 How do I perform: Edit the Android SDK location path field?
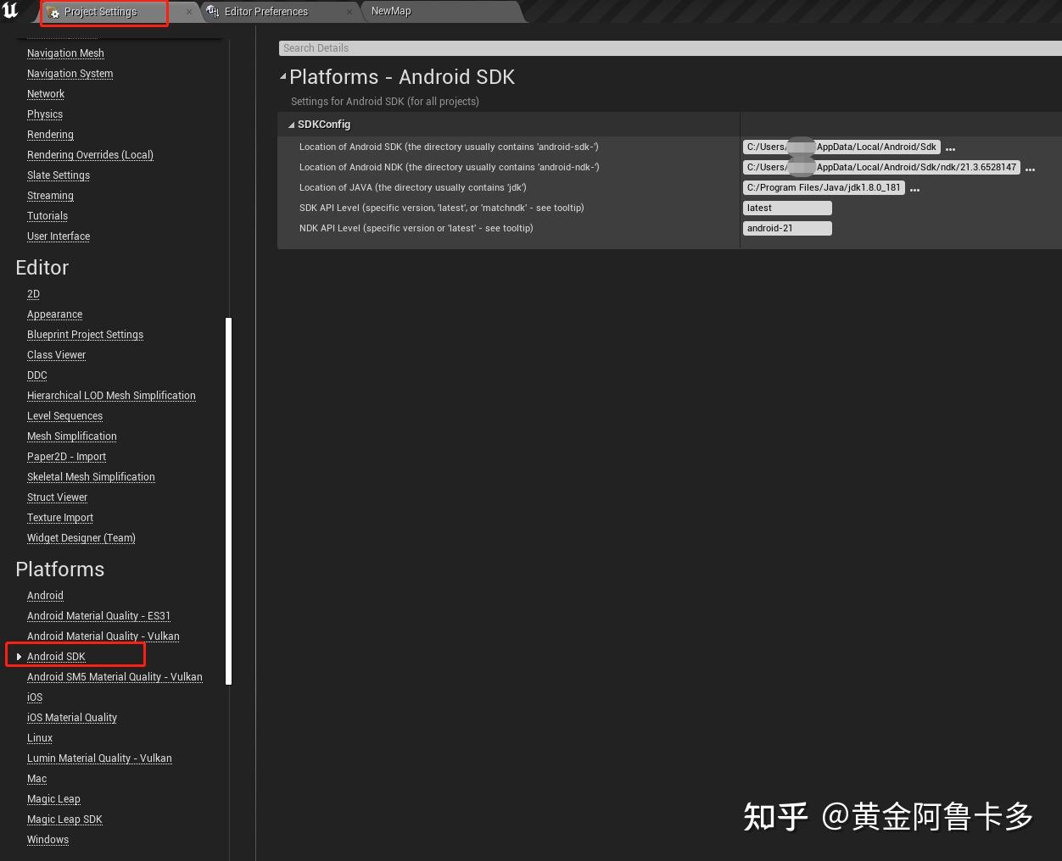click(841, 147)
